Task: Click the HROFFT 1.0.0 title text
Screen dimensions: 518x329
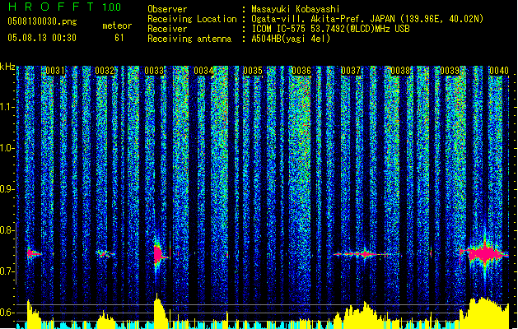Action: (x=64, y=7)
